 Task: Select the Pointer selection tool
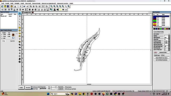coord(20,13)
